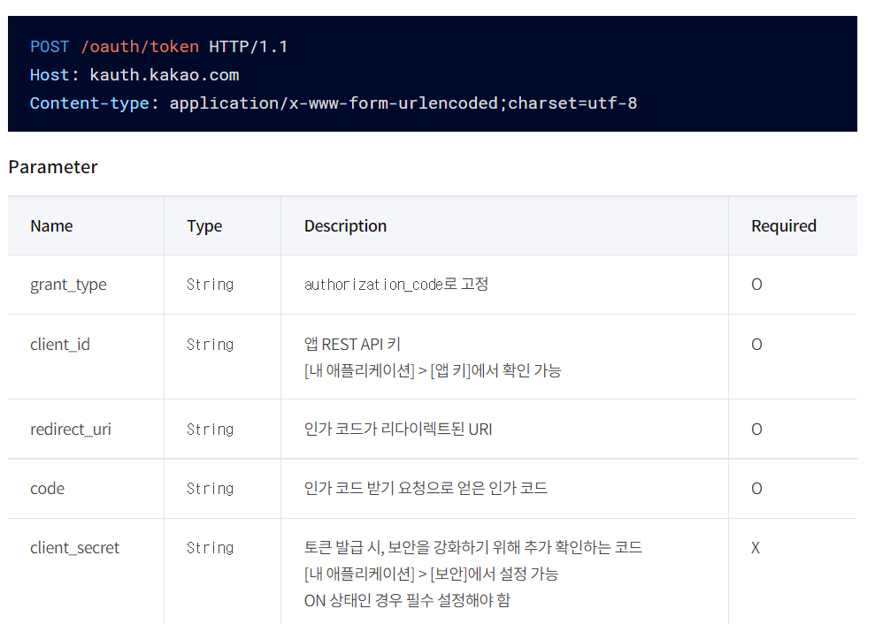This screenshot has width=875, height=624.
Task: Click the code parameter name
Action: pos(48,489)
